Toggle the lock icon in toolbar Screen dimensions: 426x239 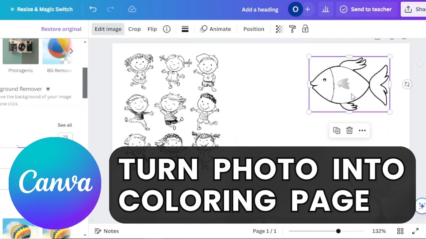(305, 29)
